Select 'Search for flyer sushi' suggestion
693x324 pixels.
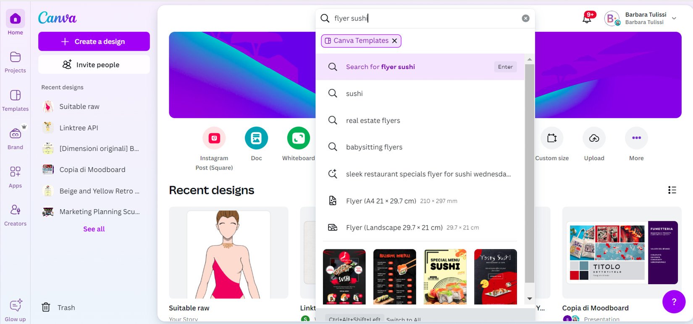click(x=420, y=67)
